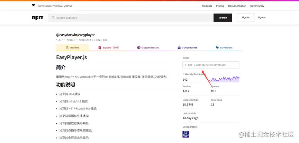Open the 0 Dependents tab
The height and width of the screenshot is (143, 299).
pyautogui.click(x=187, y=48)
